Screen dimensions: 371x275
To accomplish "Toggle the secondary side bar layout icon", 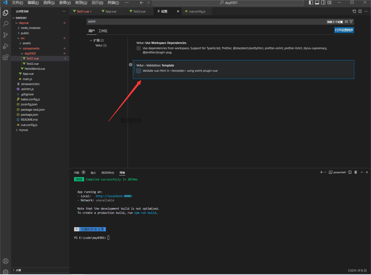I will click(x=323, y=3).
